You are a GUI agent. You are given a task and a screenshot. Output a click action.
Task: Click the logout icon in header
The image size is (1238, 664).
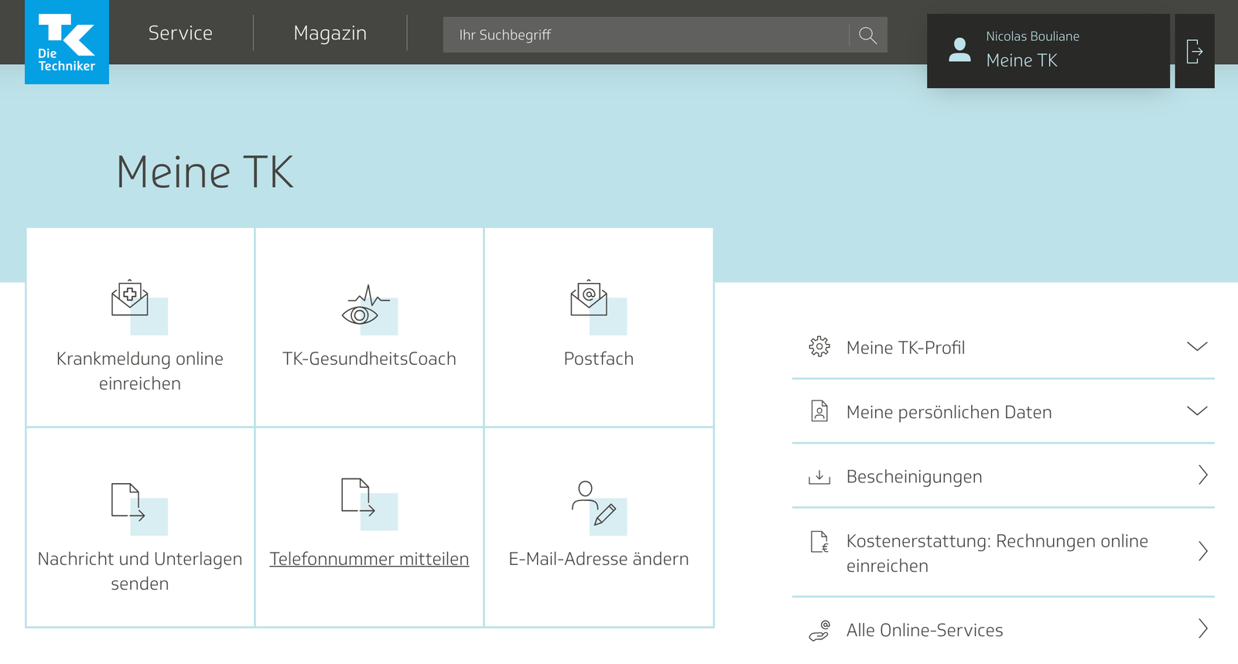click(x=1194, y=52)
